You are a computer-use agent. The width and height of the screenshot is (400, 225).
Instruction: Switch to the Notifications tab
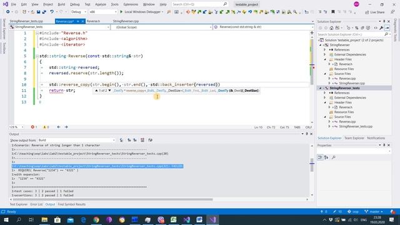pos(376,138)
